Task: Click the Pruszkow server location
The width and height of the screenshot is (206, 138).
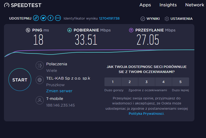Action: click(55, 85)
